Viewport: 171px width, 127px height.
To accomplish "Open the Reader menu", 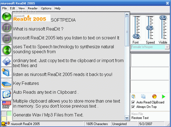I will pos(32,8).
